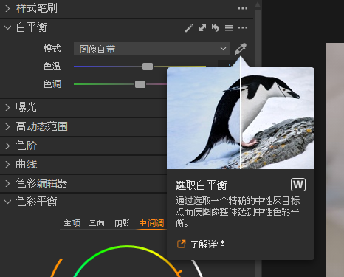This screenshot has width=344, height=277.
Task: Collapse the 色彩平衡 panel
Action: click(7, 202)
